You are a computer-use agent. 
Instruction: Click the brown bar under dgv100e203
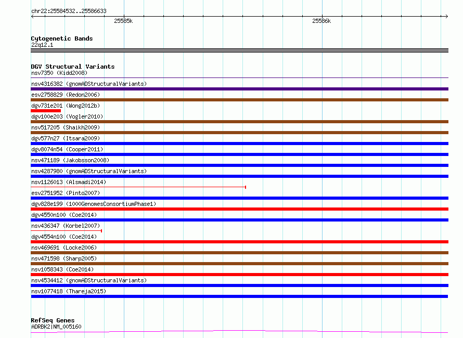pyautogui.click(x=239, y=122)
